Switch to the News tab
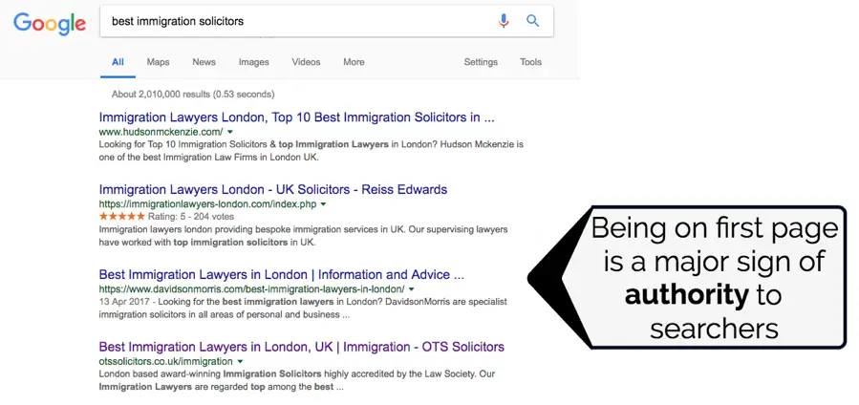This screenshot has width=859, height=405. pyautogui.click(x=204, y=62)
